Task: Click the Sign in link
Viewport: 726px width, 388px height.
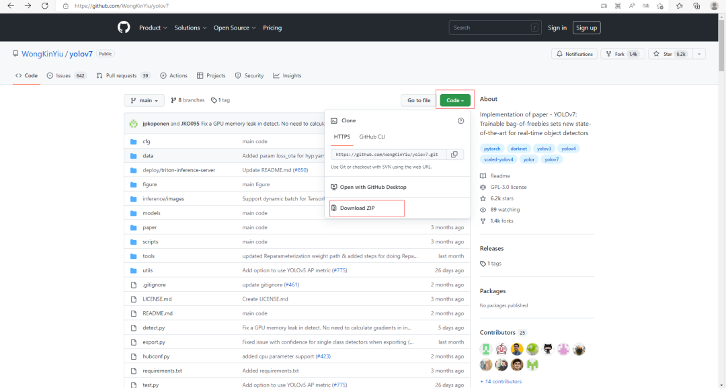Action: pos(557,28)
